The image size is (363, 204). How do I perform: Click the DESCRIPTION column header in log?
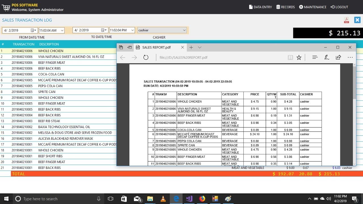tap(49, 44)
